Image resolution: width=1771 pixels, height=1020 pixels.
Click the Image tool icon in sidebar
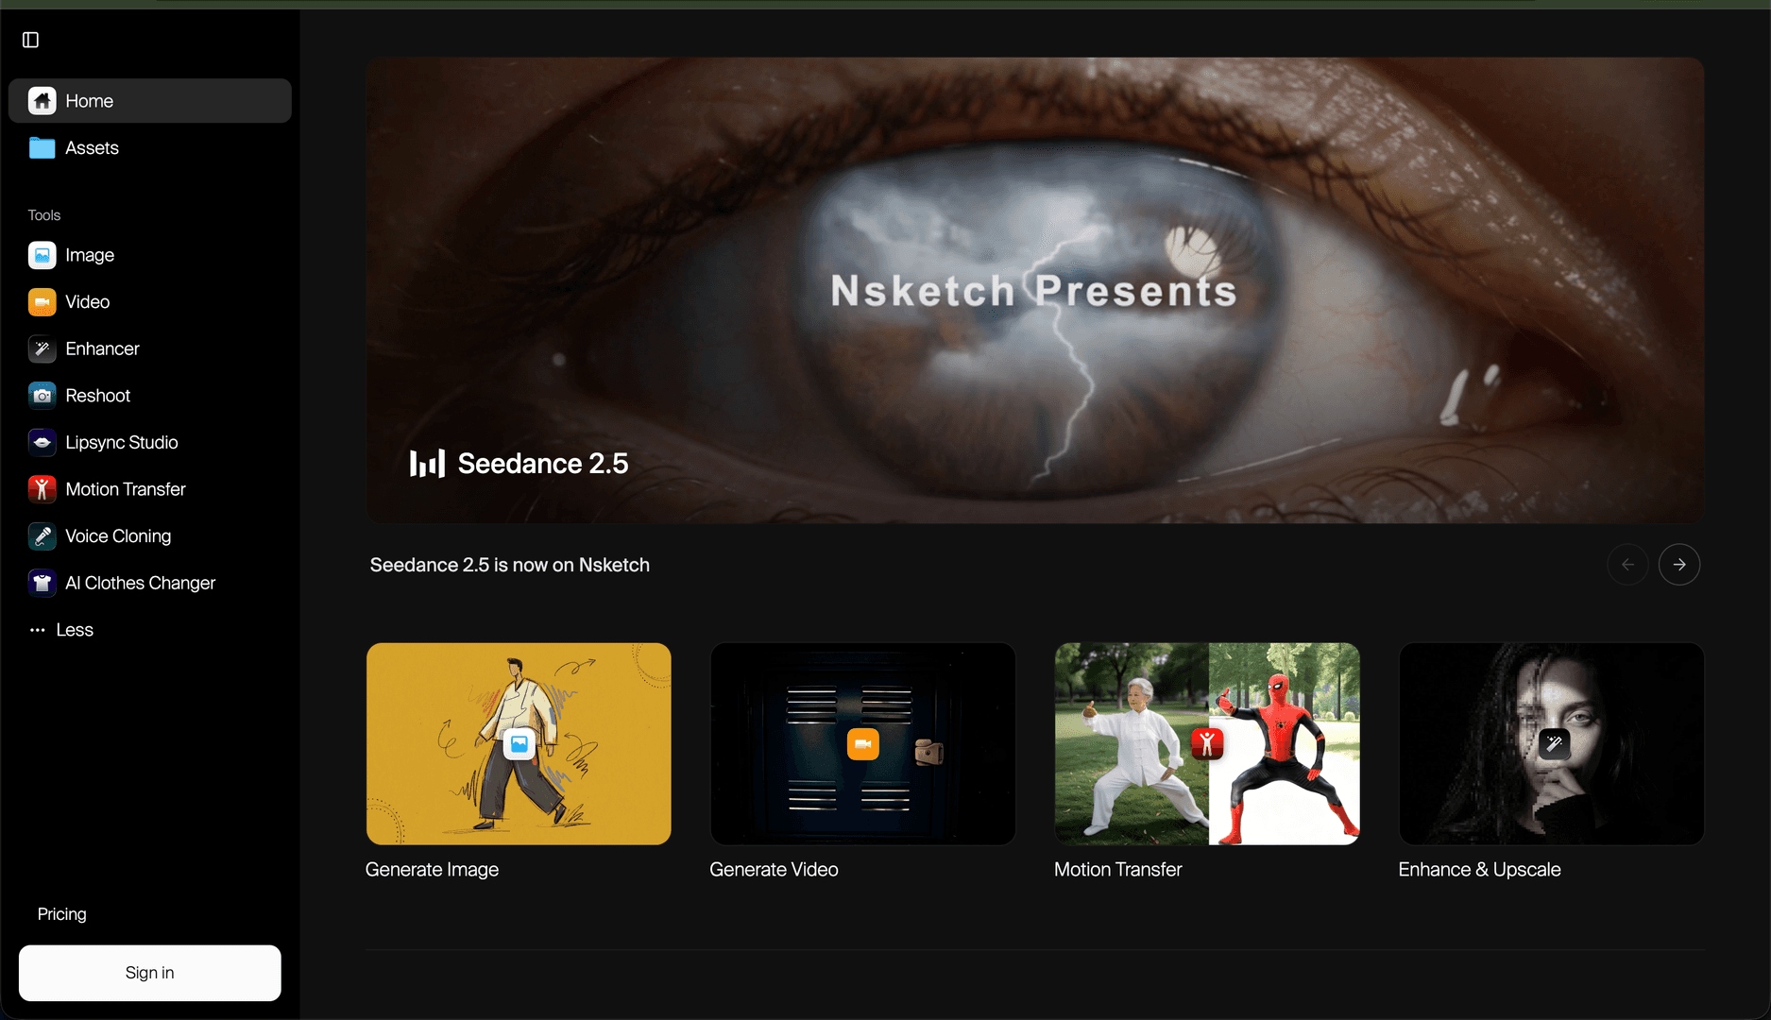click(42, 255)
